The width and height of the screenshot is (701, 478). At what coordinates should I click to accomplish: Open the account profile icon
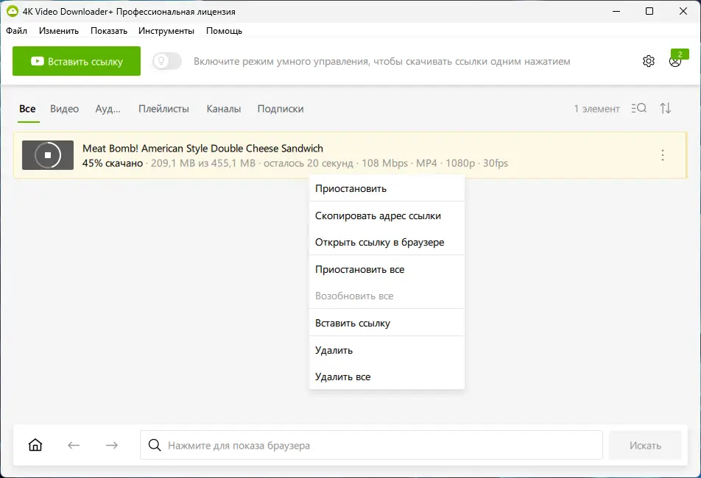click(x=674, y=62)
